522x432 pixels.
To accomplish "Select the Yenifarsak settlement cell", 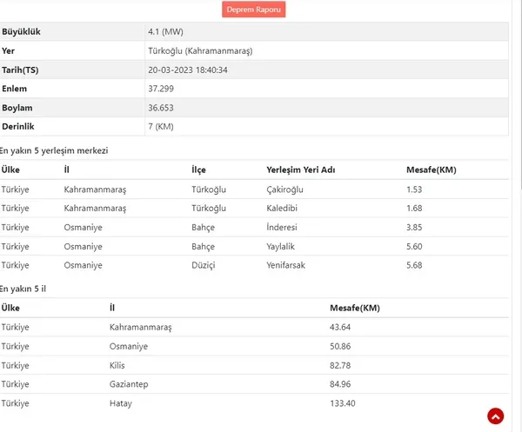I will pyautogui.click(x=285, y=265).
